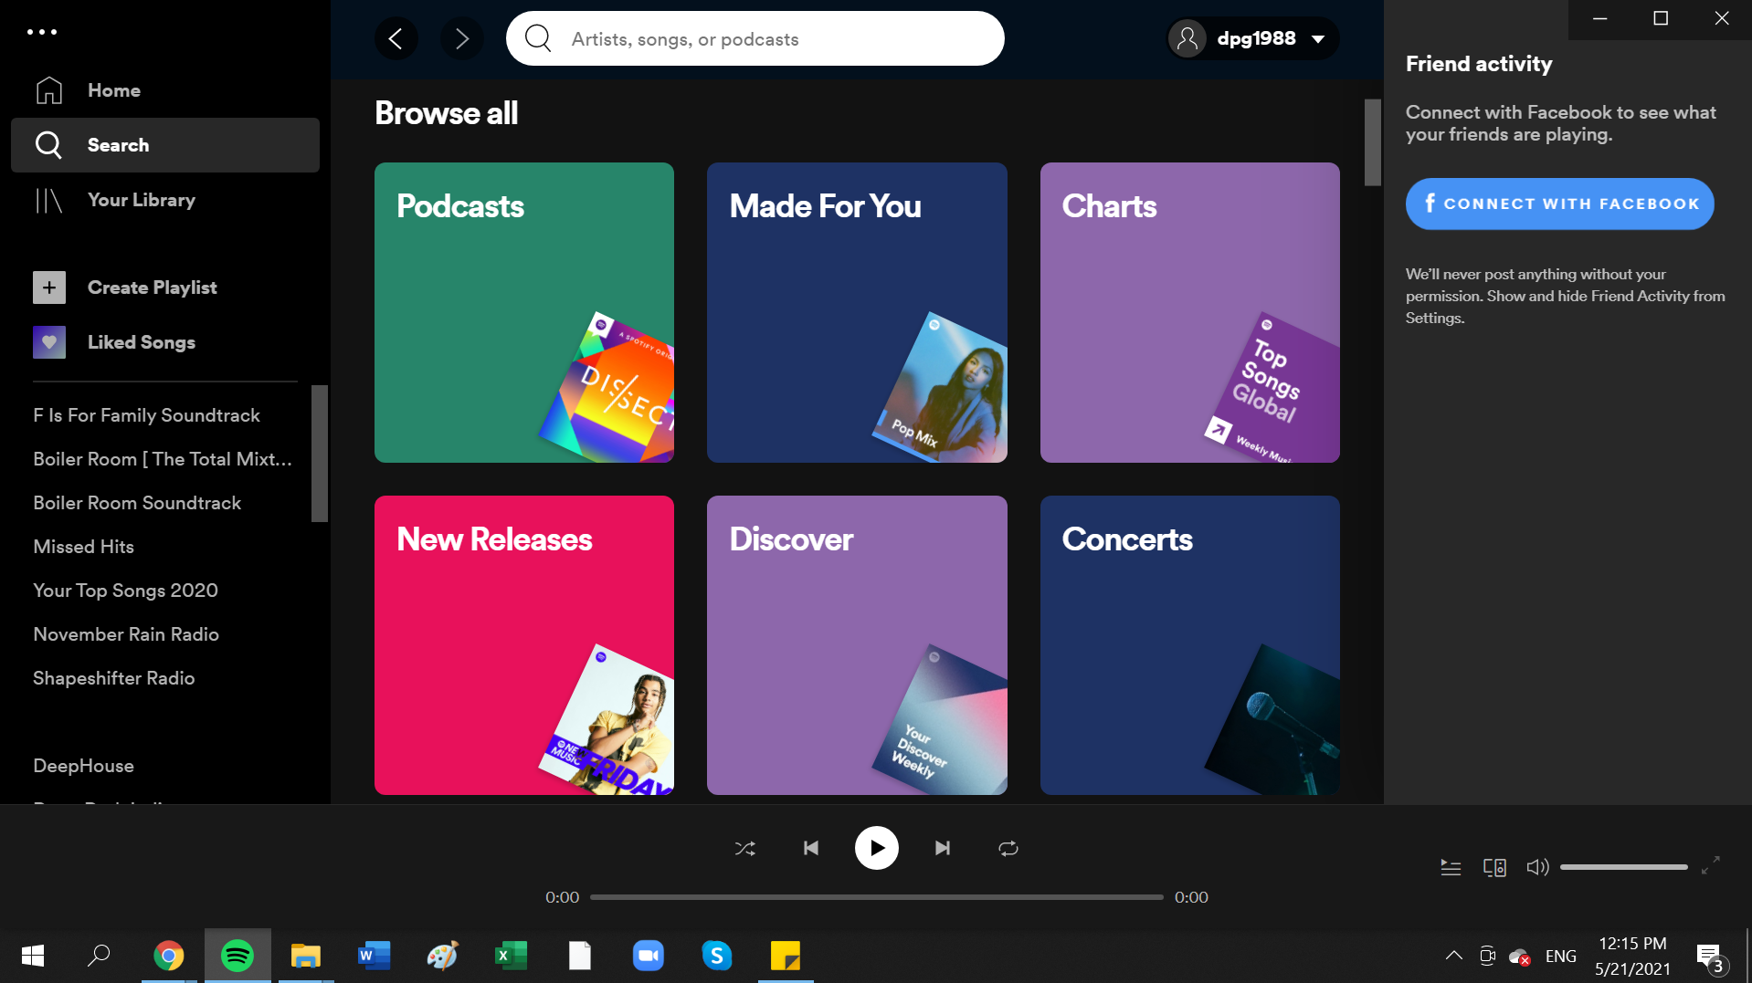1752x983 pixels.
Task: Go forward with the right arrow button
Action: [462, 38]
